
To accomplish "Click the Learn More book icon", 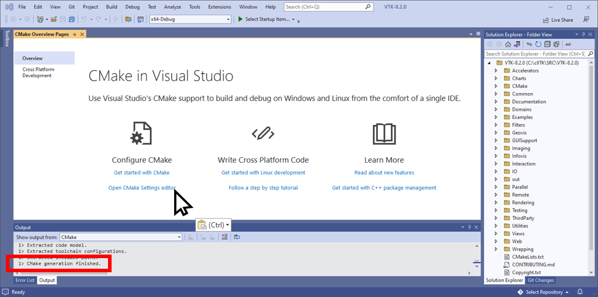I will pyautogui.click(x=384, y=133).
